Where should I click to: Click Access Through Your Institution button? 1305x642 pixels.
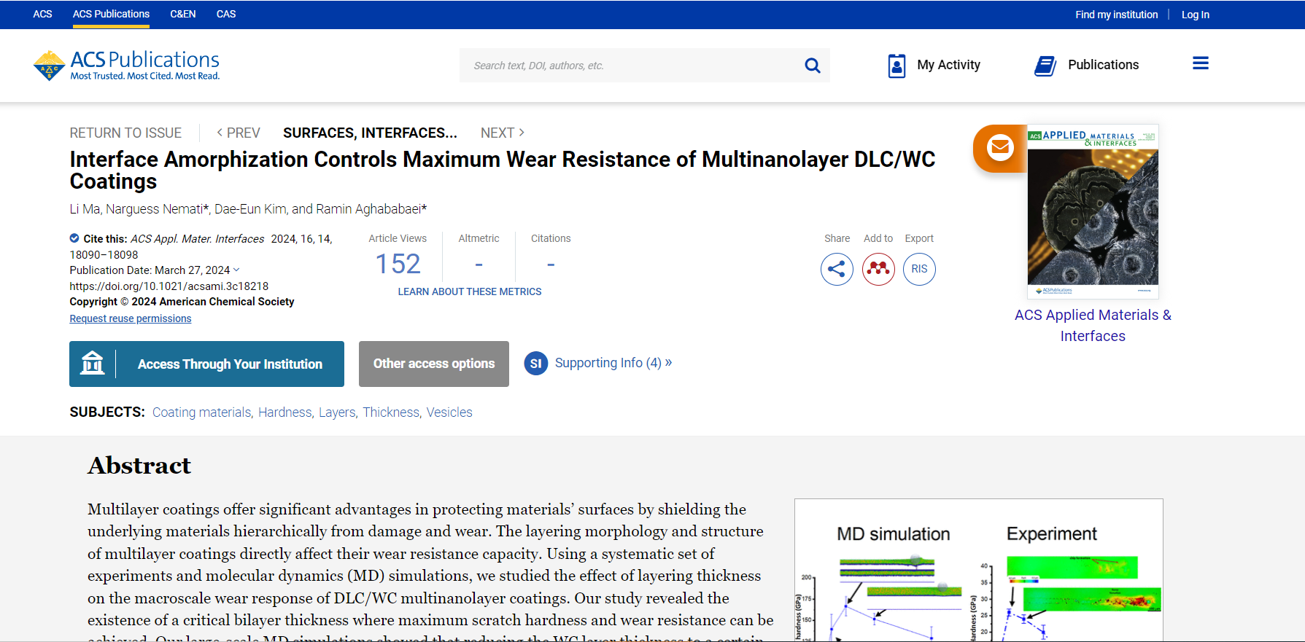coord(206,364)
